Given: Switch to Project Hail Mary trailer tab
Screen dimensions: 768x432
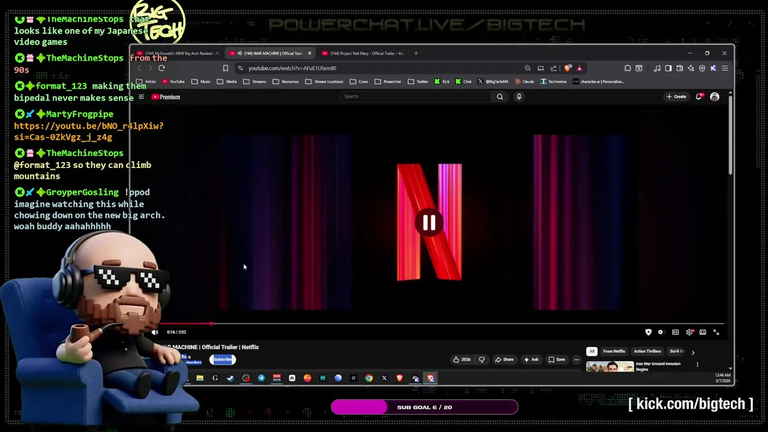Looking at the screenshot, I should coord(364,53).
